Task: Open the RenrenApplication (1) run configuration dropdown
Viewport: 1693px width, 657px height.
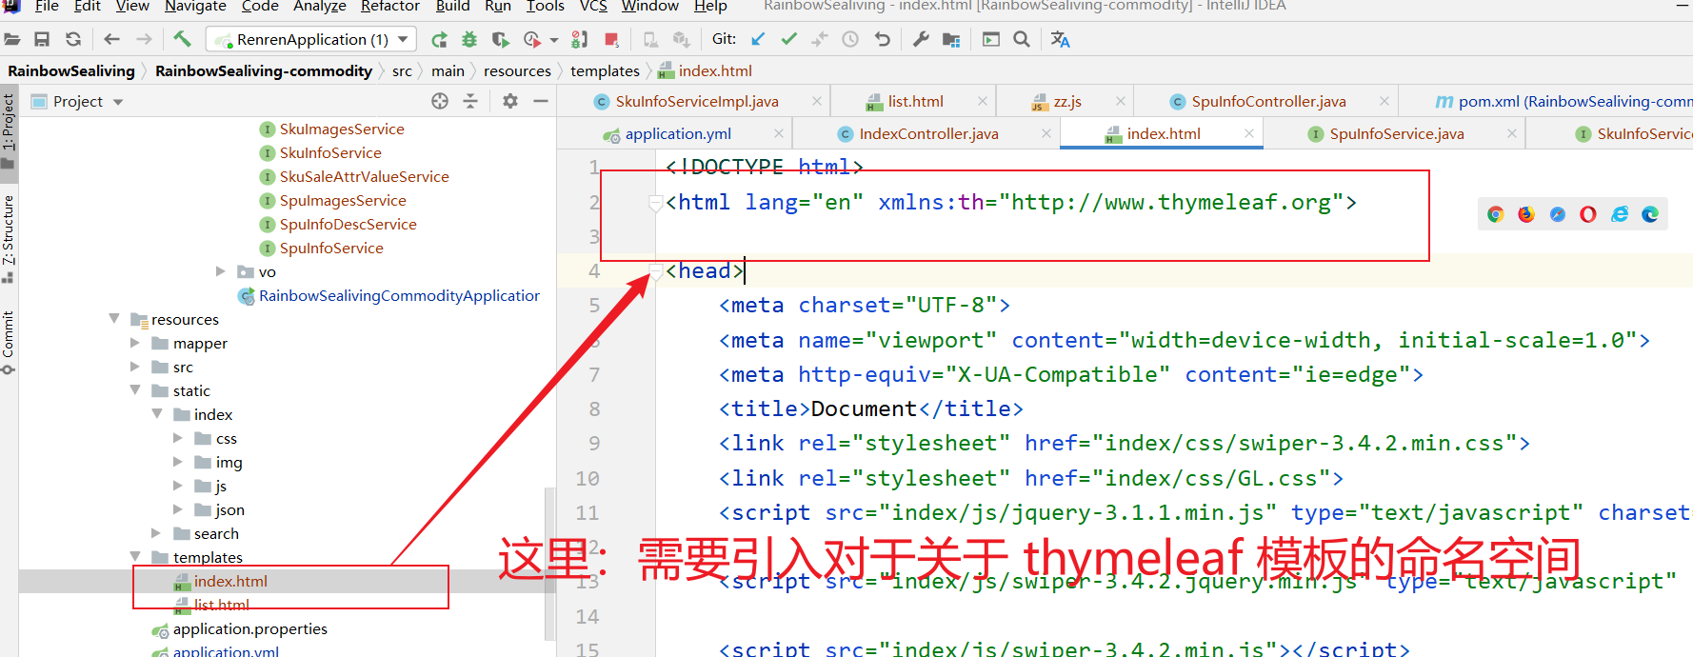Action: [311, 39]
